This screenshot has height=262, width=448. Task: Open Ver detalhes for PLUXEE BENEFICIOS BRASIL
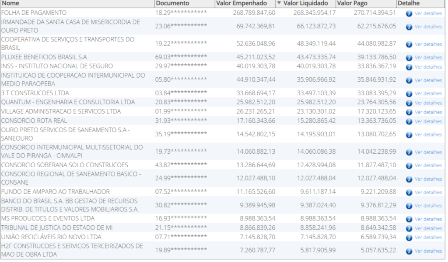point(428,58)
